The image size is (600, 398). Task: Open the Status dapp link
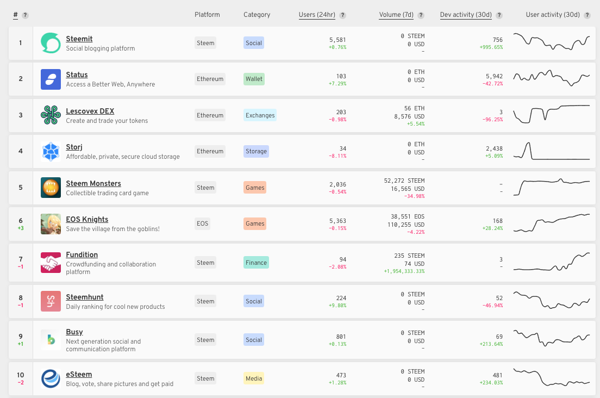click(x=77, y=74)
